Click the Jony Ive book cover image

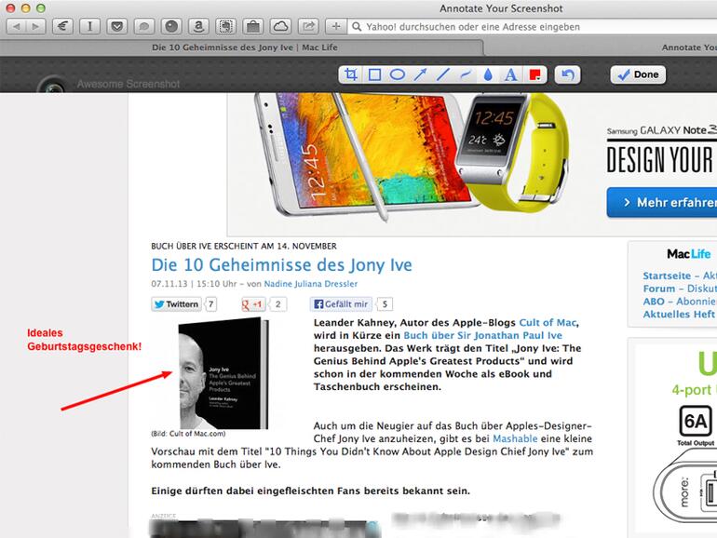(223, 373)
